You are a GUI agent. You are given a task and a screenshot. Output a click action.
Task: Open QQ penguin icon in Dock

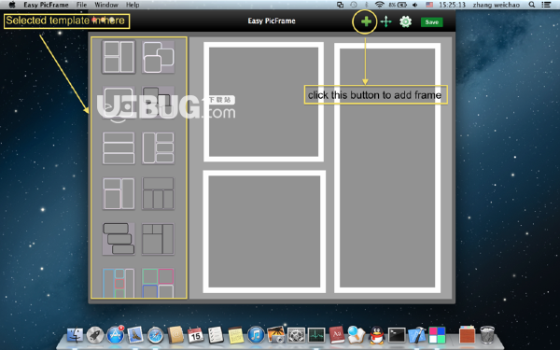pos(376,335)
